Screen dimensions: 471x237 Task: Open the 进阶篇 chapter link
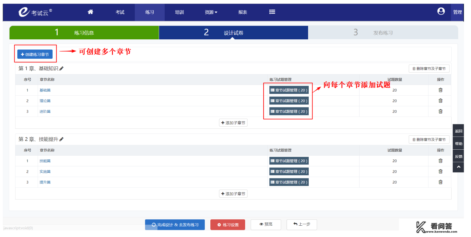pyautogui.click(x=45, y=111)
